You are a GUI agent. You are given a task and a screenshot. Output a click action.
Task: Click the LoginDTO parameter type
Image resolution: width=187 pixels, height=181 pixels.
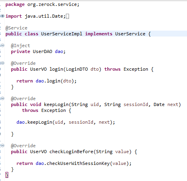click(77, 69)
